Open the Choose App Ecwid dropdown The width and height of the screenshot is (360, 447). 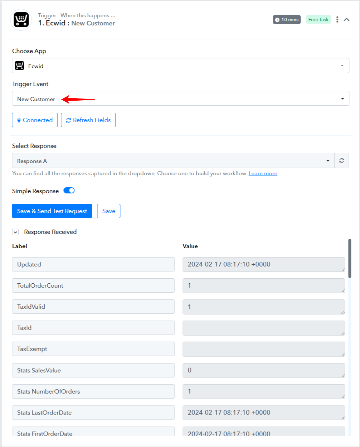[181, 66]
